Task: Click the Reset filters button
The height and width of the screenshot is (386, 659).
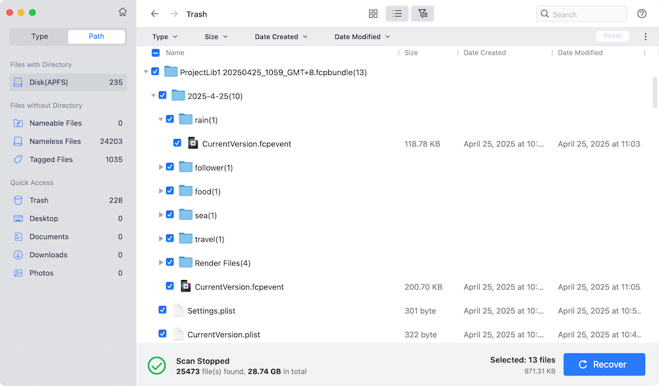Action: click(x=612, y=36)
